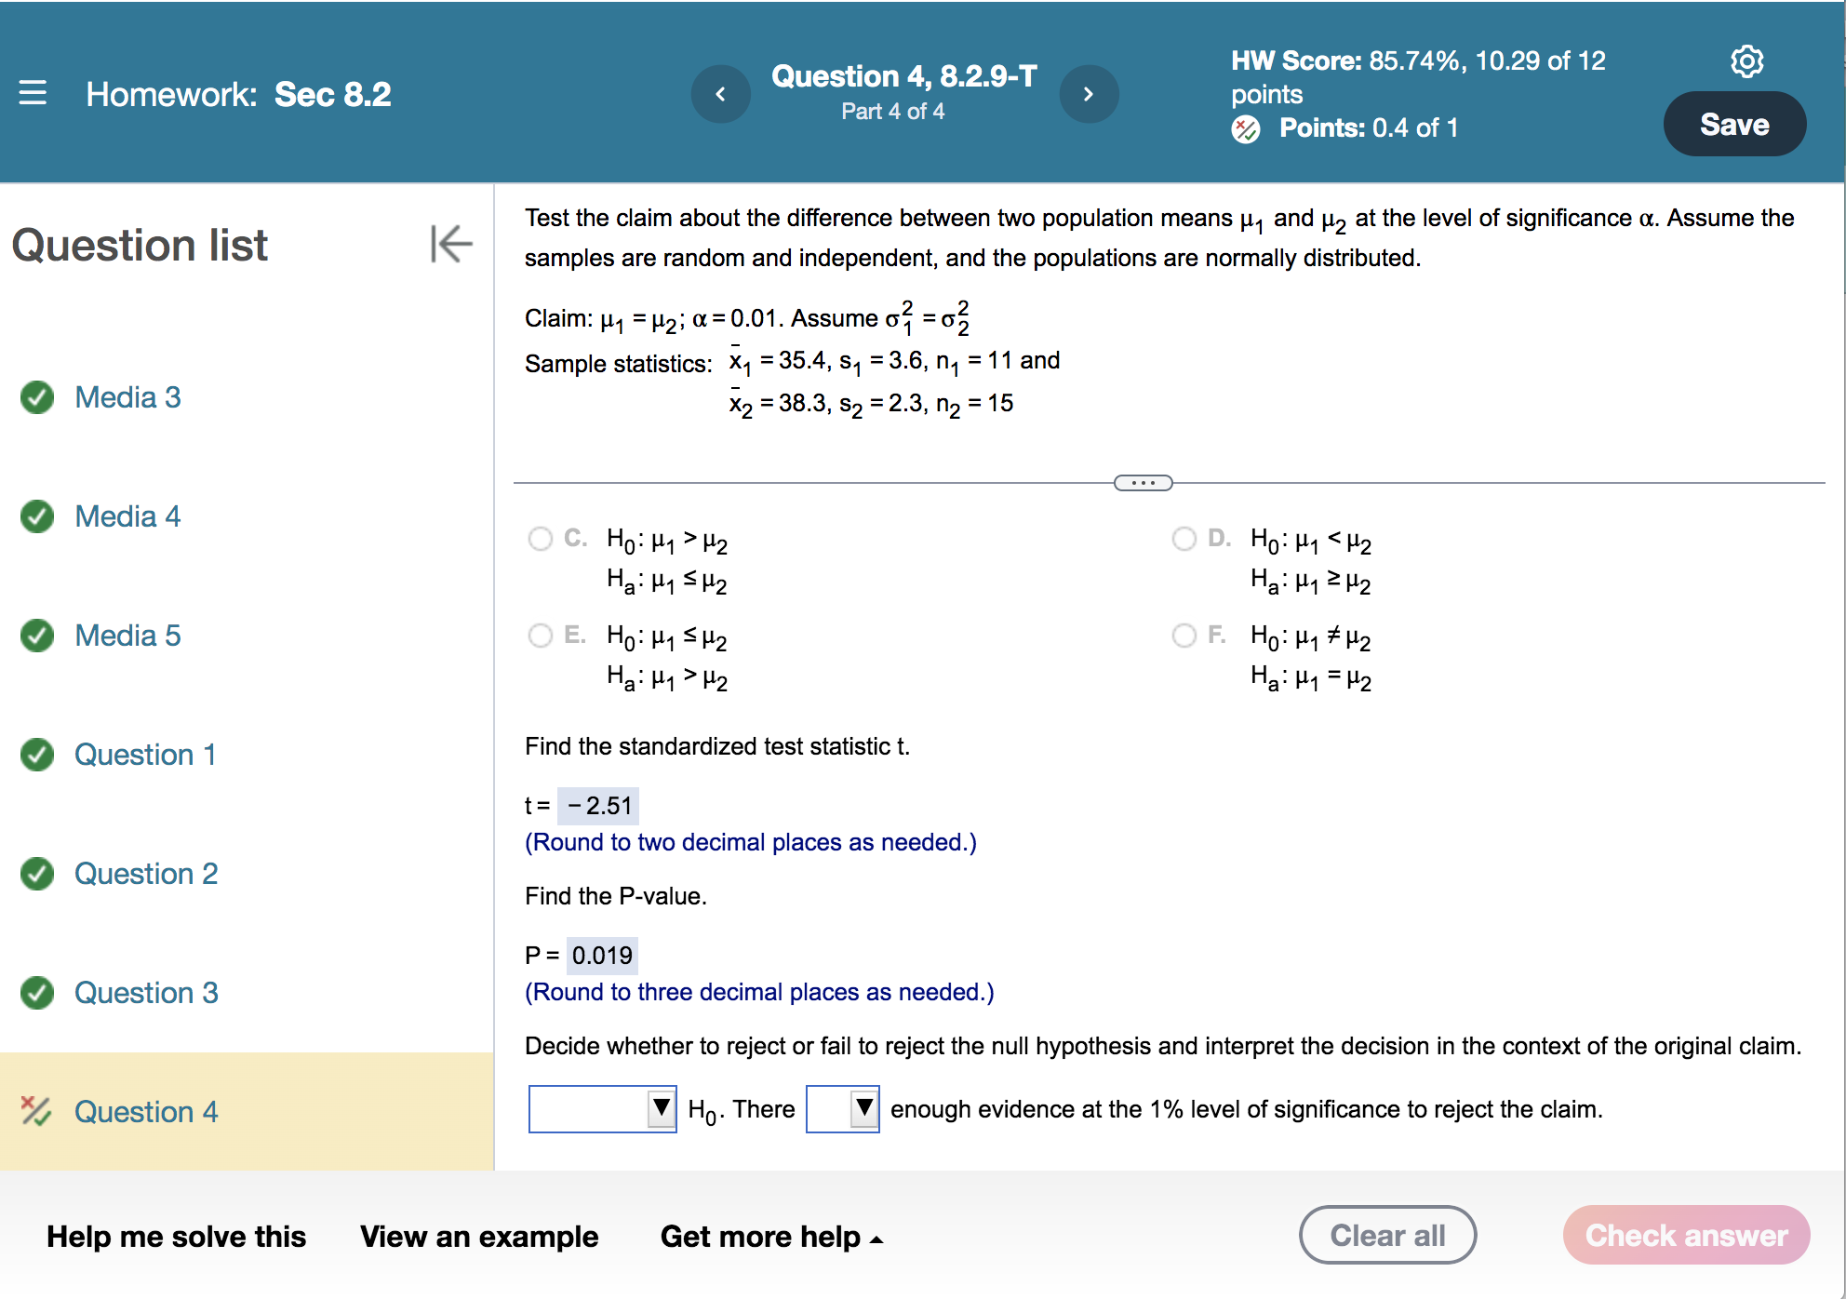
Task: Select hypothesis option C radio button
Action: (540, 539)
